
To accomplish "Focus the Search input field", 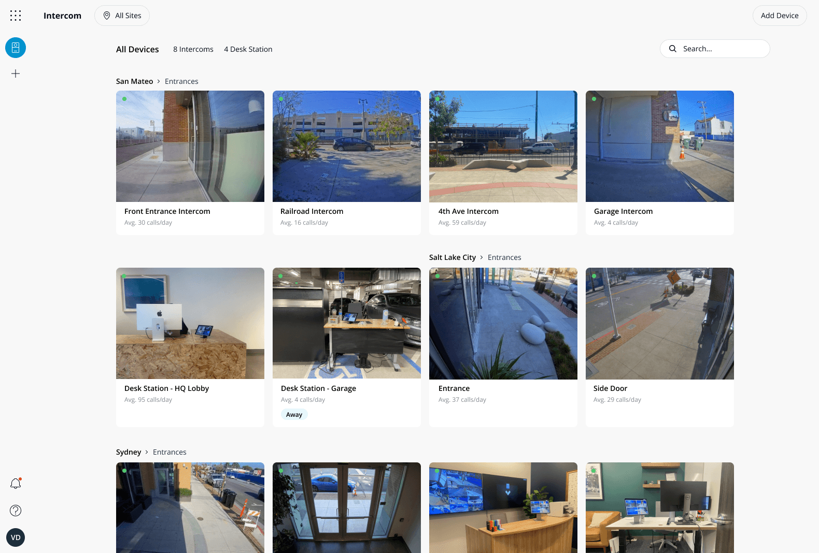I will click(715, 49).
